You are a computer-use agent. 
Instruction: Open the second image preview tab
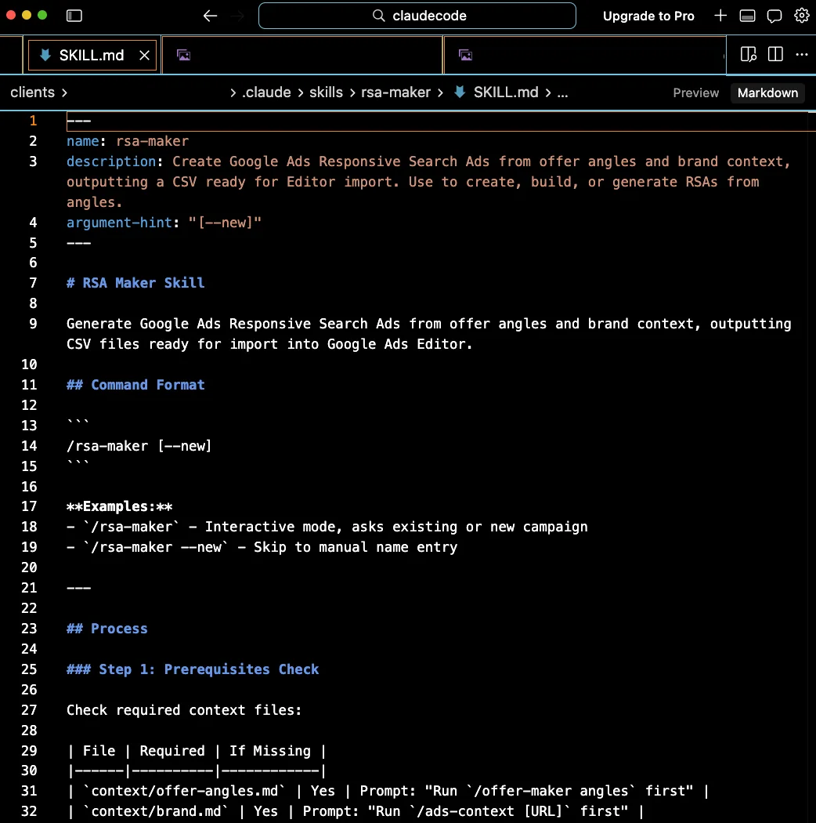tap(585, 55)
